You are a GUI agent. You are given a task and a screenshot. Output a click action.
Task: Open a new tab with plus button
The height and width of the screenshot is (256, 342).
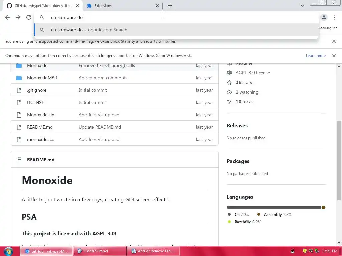click(x=170, y=6)
